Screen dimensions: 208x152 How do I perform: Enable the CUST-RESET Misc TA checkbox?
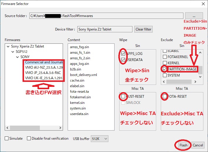[x=123, y=96]
